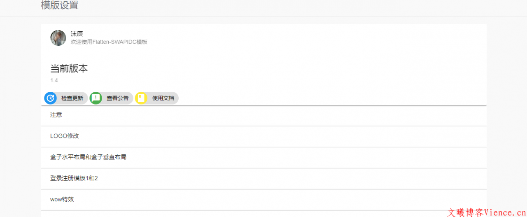Click the partially visible row below wow特效

263,214
